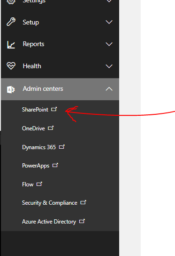The width and height of the screenshot is (175, 256).
Task: Click external link icon beside PowerApps
Action: 55,165
